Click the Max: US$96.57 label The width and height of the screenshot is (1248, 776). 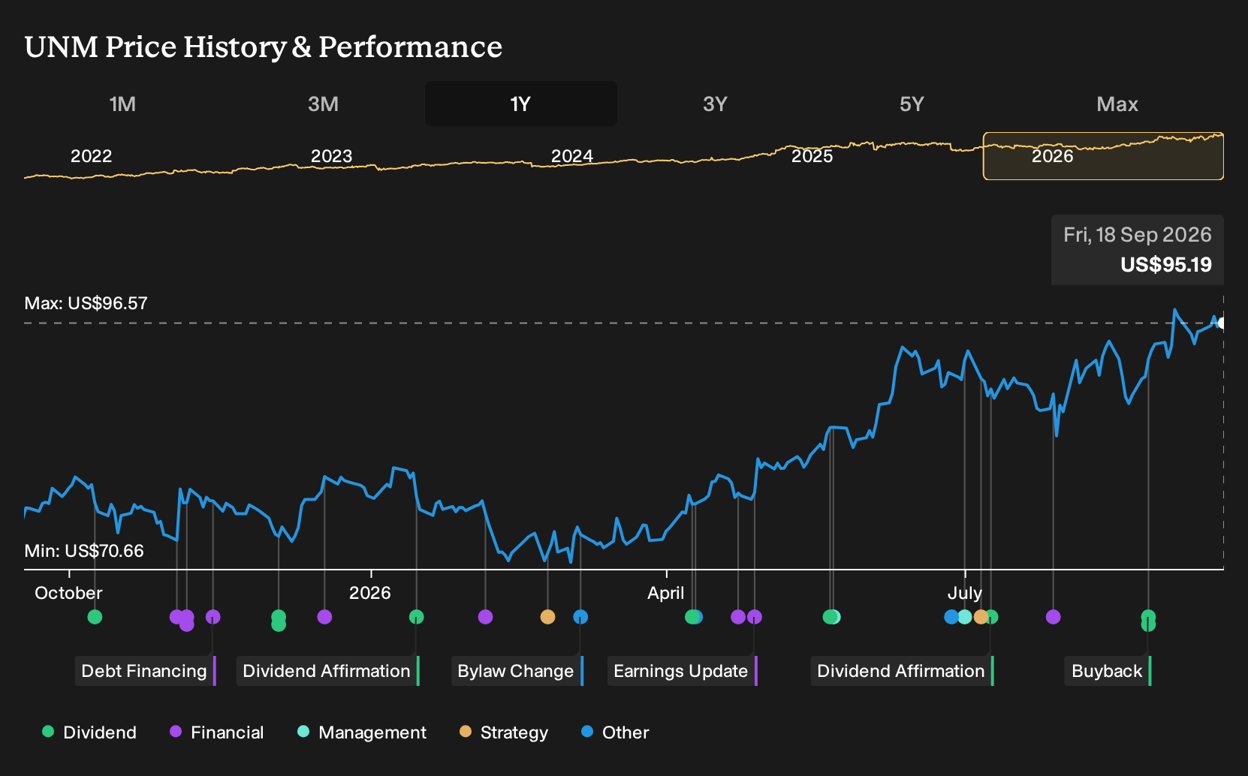[86, 303]
